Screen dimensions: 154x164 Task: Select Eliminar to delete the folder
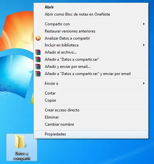[x=91, y=117]
